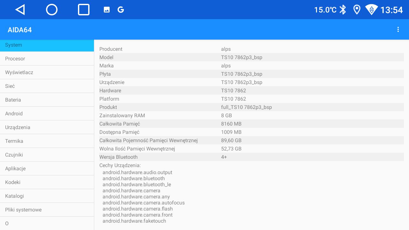Open the O (about) category
The image size is (409, 230).
click(x=47, y=223)
